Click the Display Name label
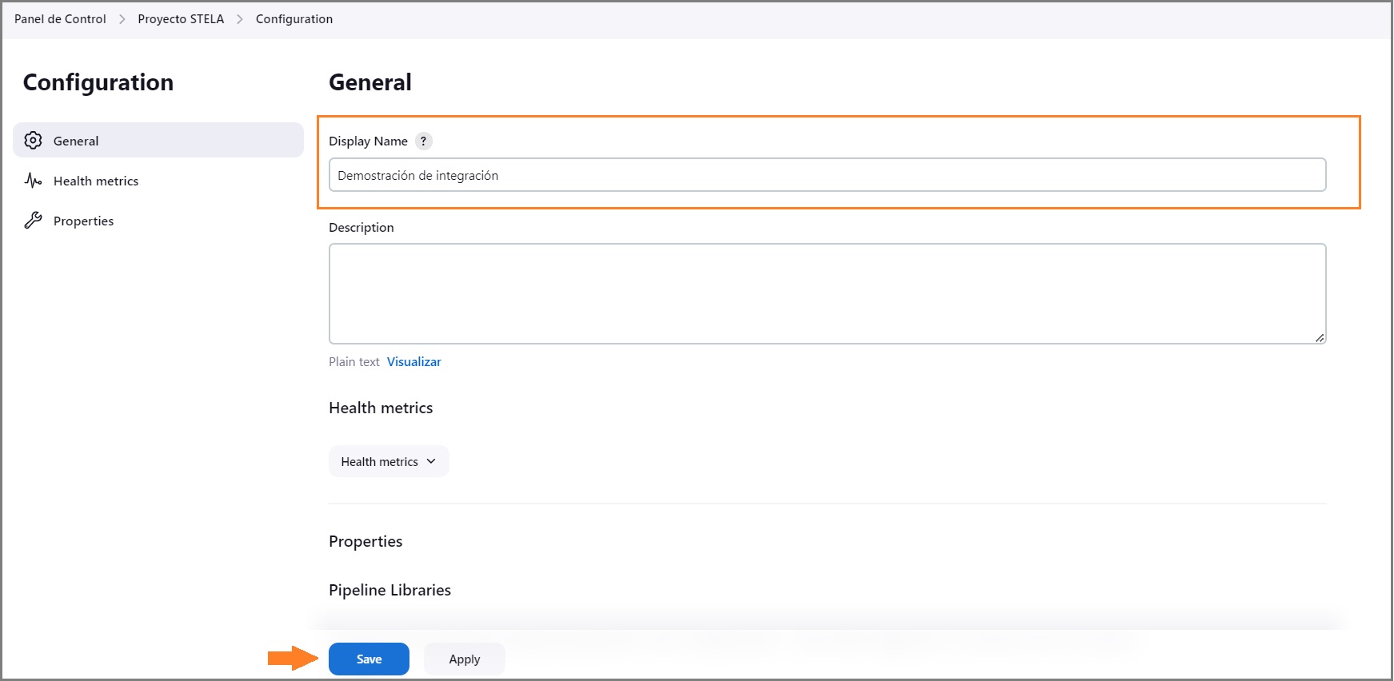This screenshot has height=681, width=1394. point(368,141)
